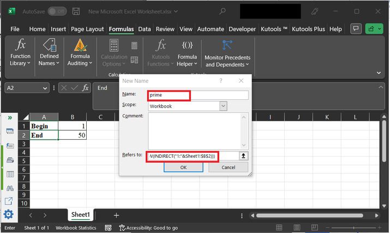This screenshot has width=390, height=233.
Task: Collapse the formula bar with the caret
Action: (x=381, y=87)
